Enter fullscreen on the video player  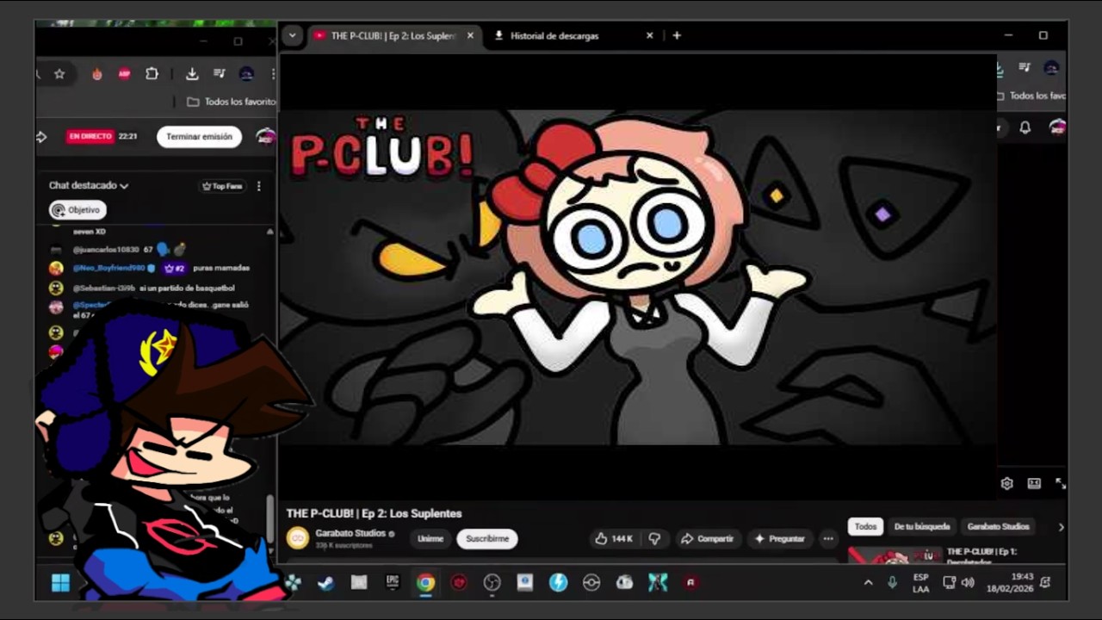1061,484
